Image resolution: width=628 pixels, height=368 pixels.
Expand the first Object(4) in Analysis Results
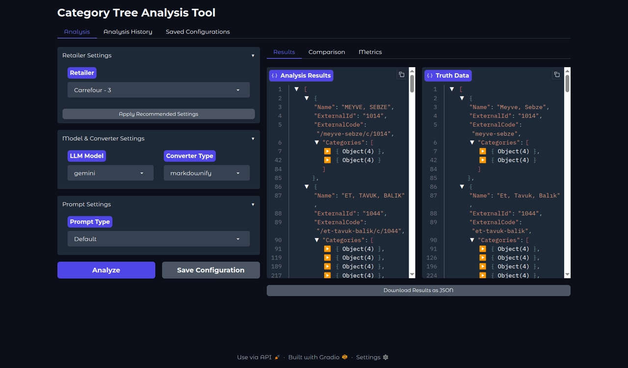coord(327,151)
